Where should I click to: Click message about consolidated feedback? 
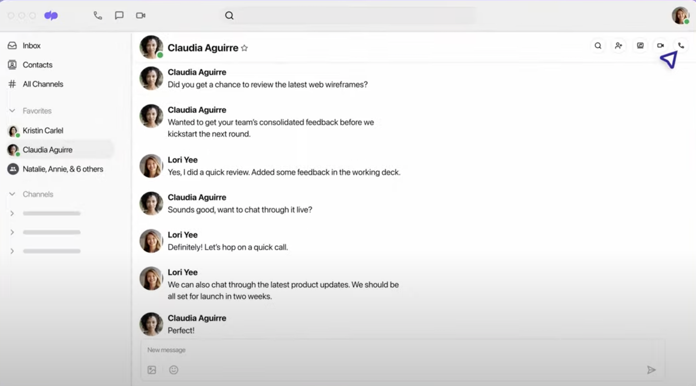pyautogui.click(x=271, y=128)
